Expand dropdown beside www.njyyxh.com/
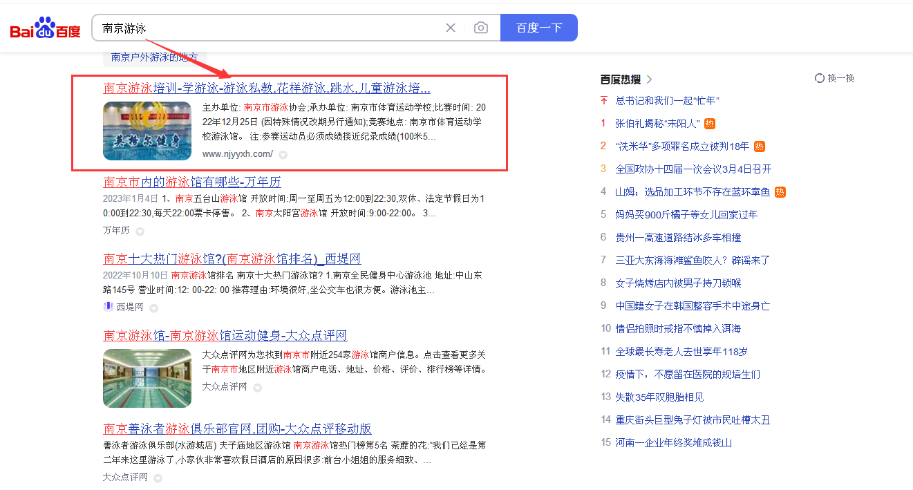913x490 pixels. [283, 155]
